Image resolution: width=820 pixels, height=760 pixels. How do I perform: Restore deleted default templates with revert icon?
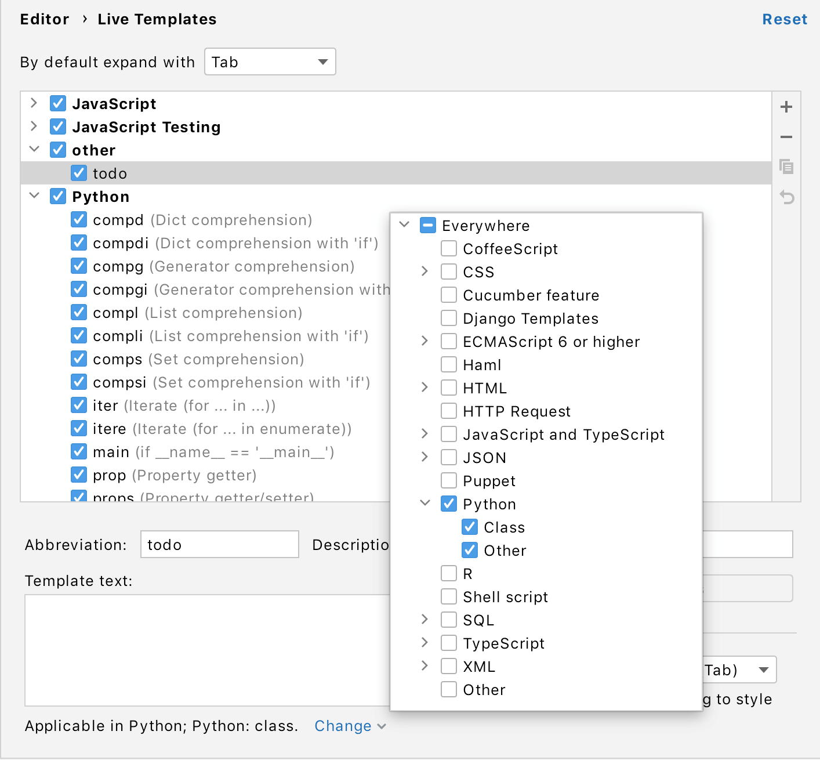coord(786,197)
